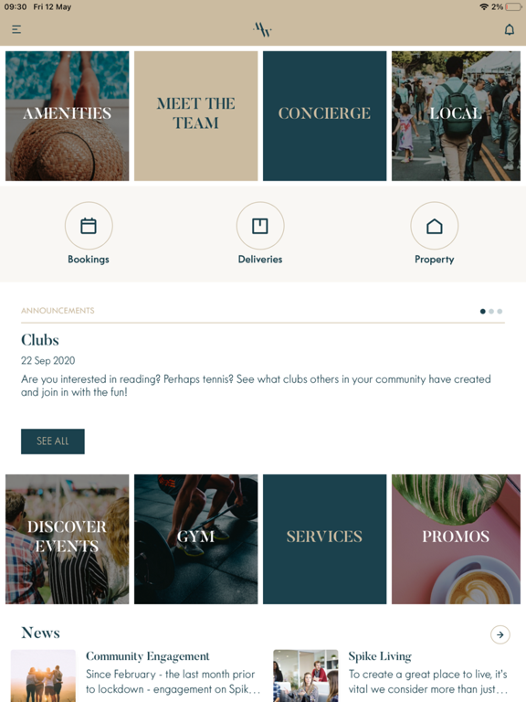Open the Gym tile

196,539
